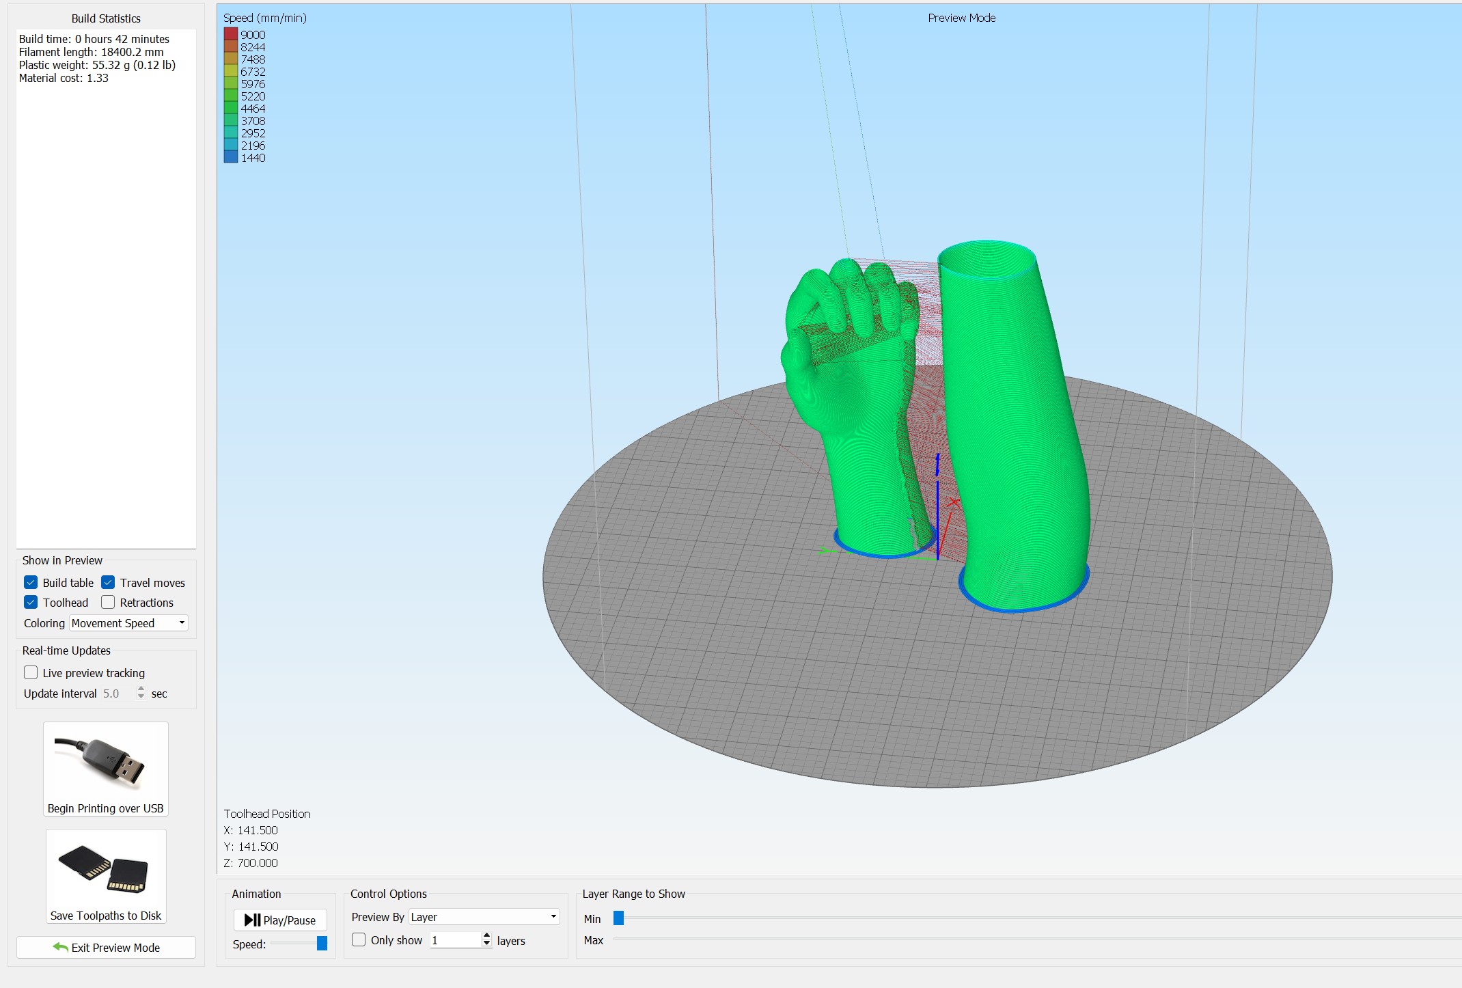Disable Travel moves in preview

click(108, 582)
